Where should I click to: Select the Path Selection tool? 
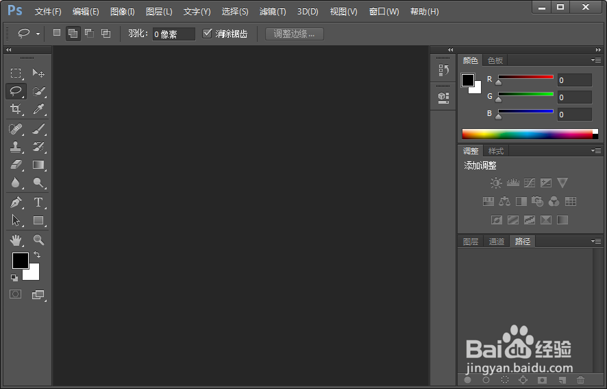coord(16,220)
